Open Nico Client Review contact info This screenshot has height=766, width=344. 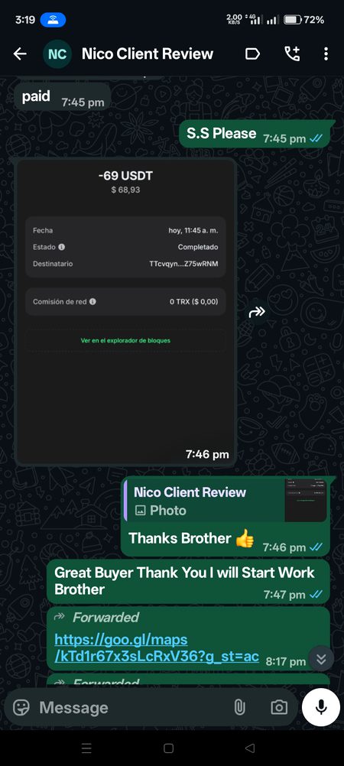[x=148, y=54]
